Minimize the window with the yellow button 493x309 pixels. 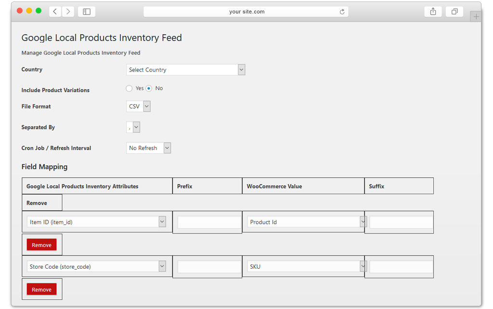point(29,11)
